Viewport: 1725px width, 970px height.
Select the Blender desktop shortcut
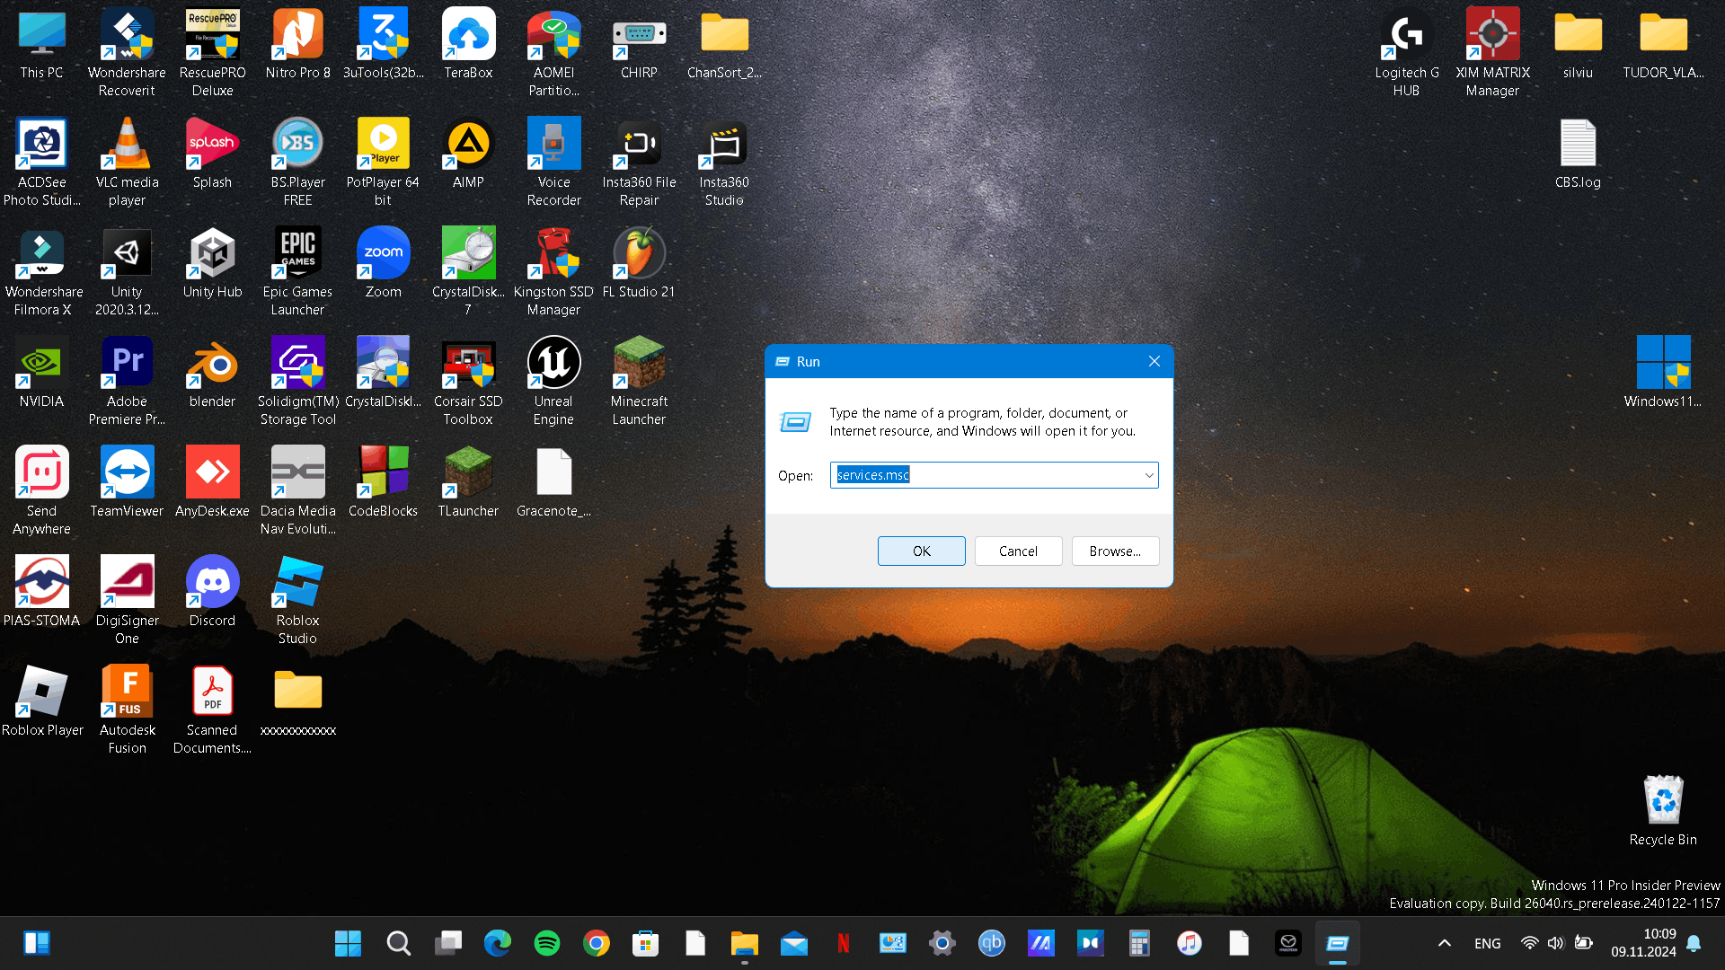[212, 372]
